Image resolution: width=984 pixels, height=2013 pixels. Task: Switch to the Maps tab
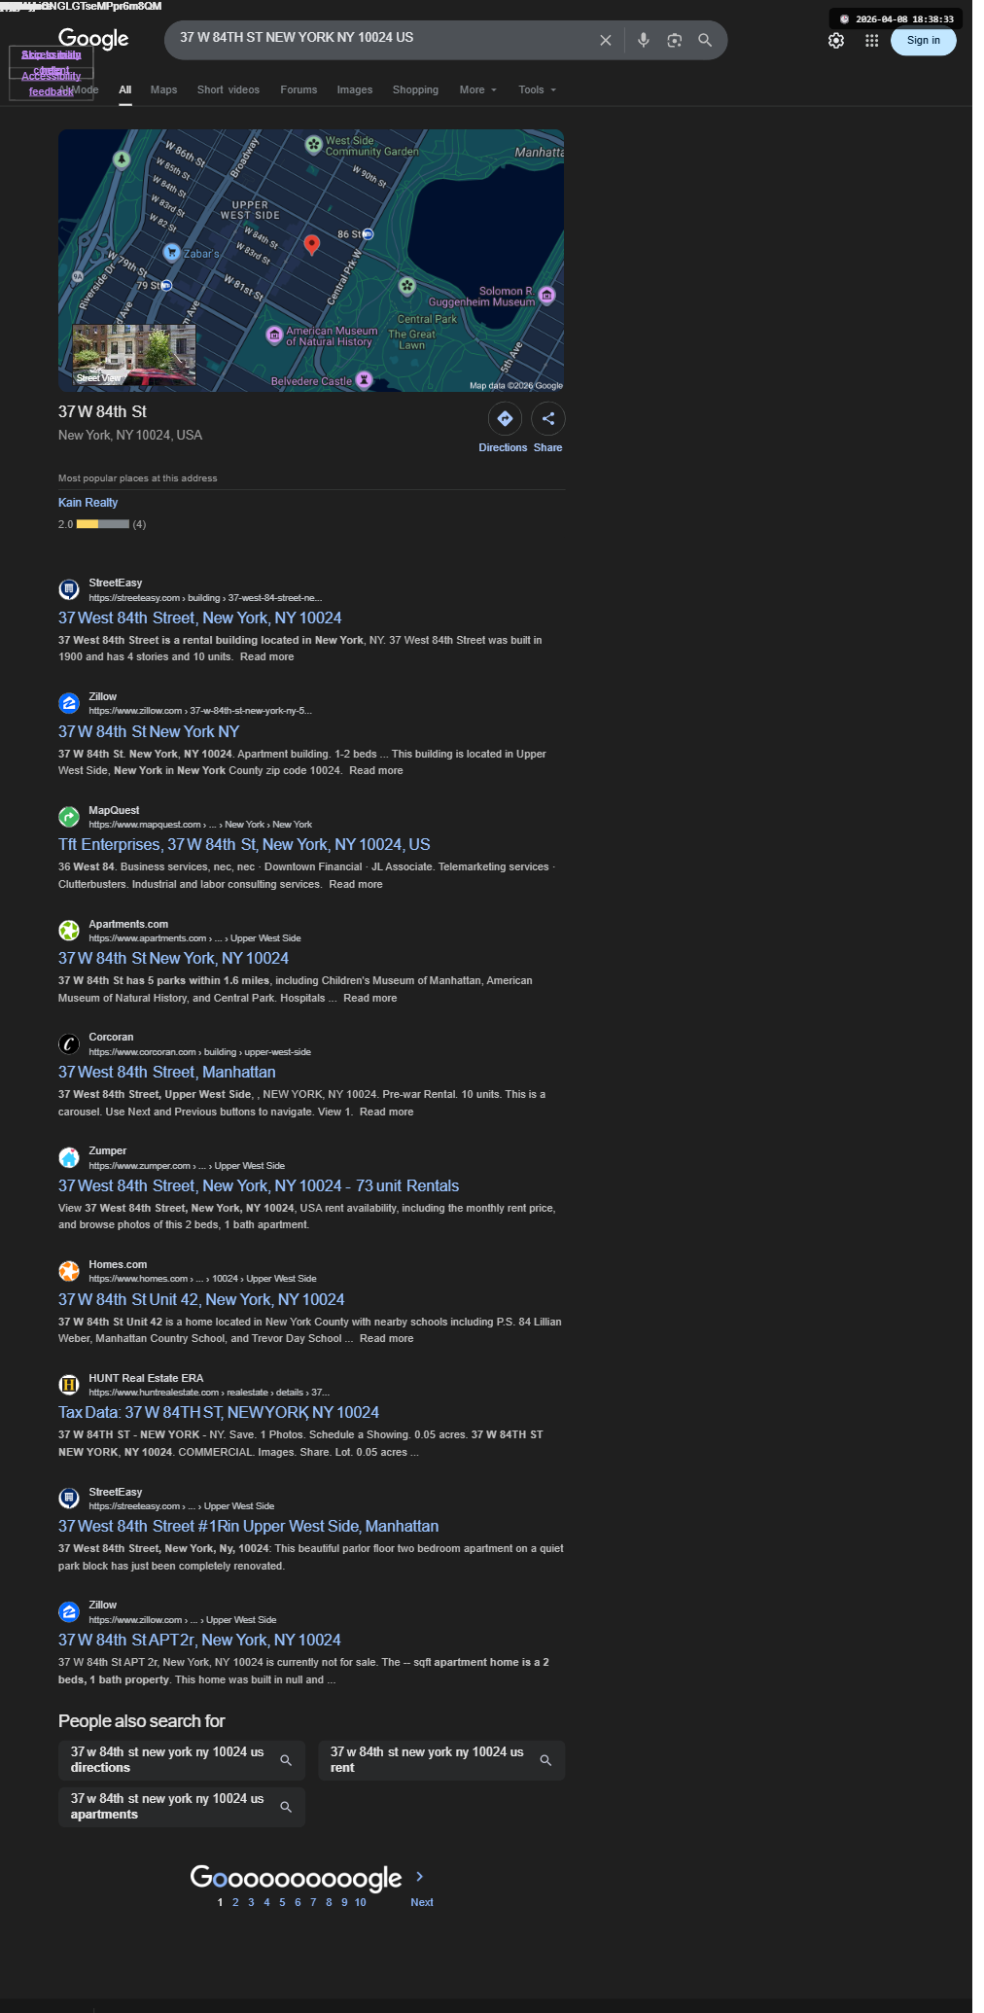tap(163, 89)
